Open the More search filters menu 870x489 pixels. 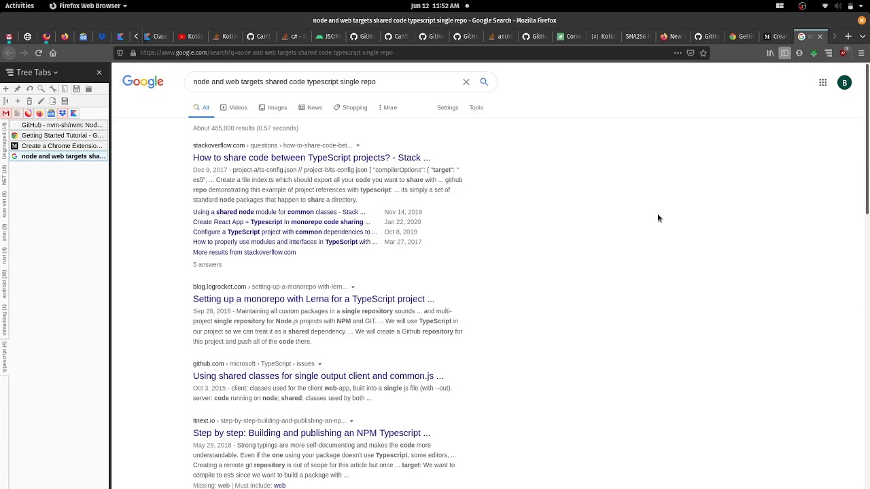click(x=387, y=107)
